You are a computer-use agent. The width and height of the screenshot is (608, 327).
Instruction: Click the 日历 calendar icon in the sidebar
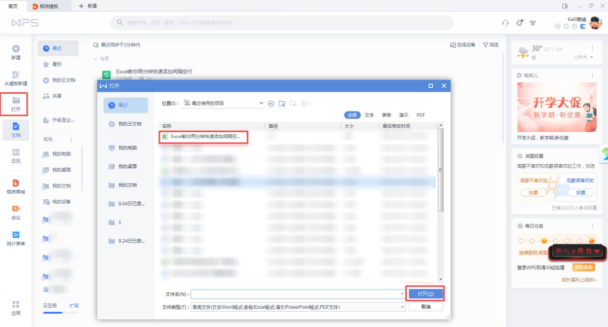tap(16, 156)
